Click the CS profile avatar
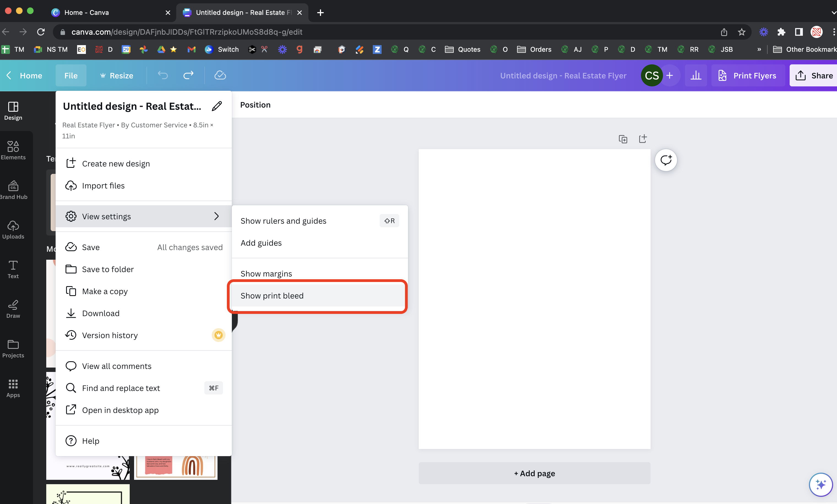 pos(652,75)
